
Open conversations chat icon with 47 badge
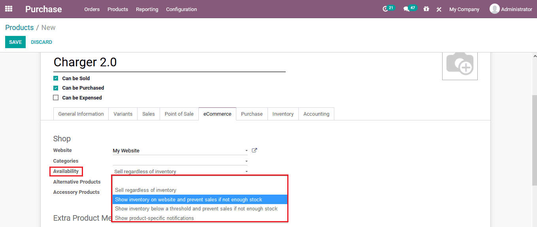click(x=410, y=9)
